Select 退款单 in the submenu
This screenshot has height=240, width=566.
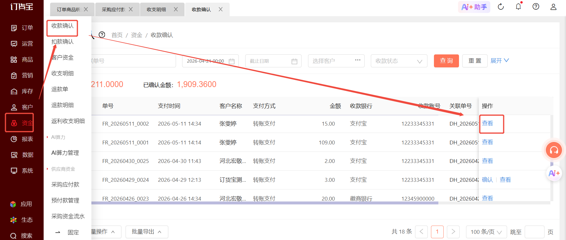click(60, 89)
